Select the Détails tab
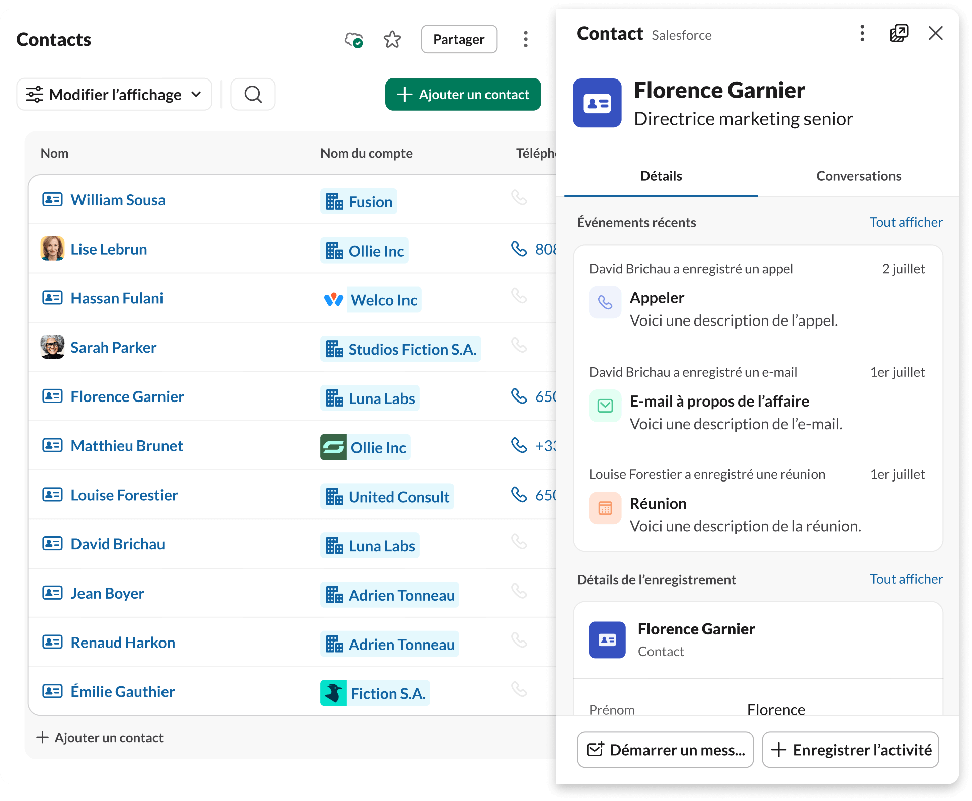 point(661,176)
